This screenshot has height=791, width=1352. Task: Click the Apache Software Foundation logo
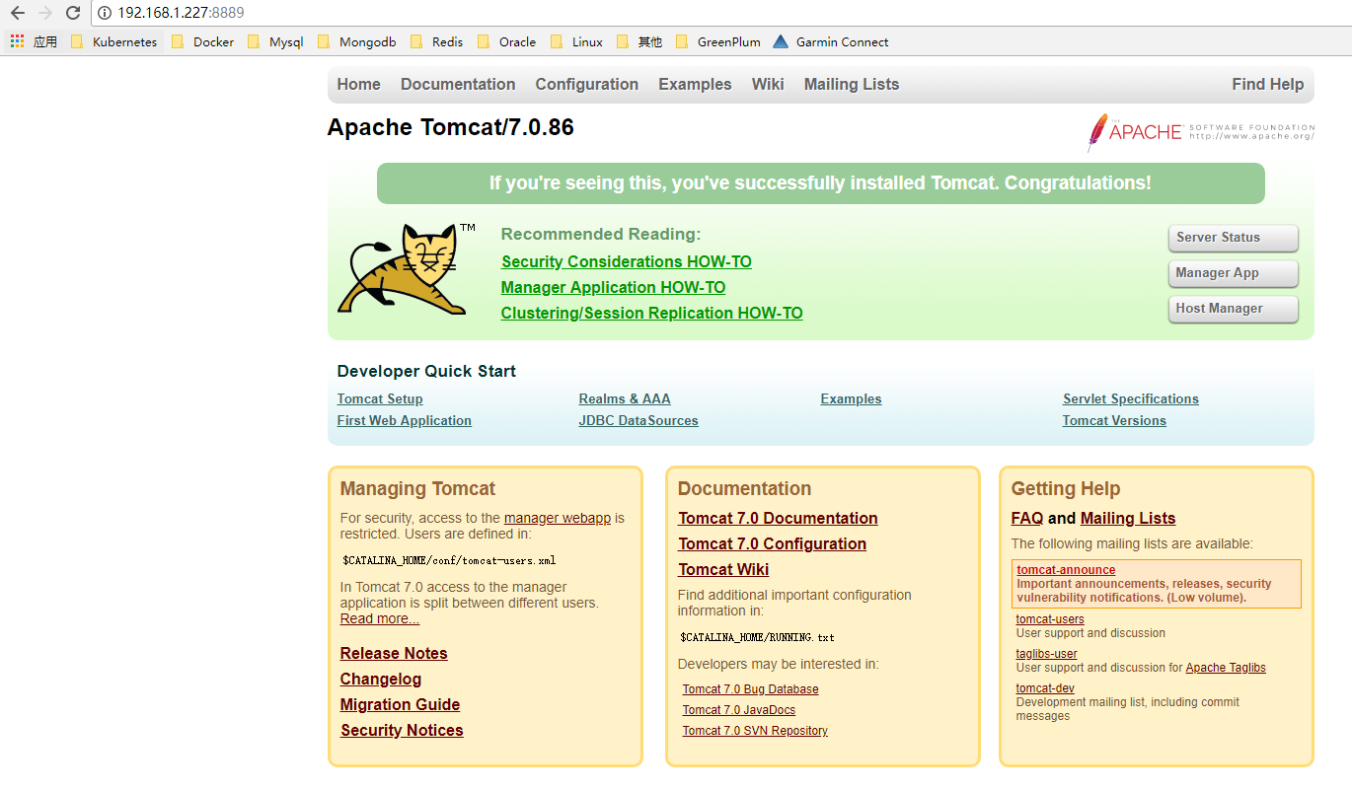(1200, 132)
